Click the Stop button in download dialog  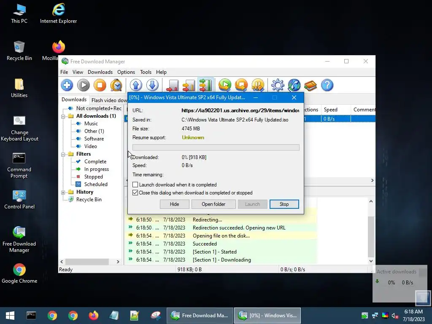(x=284, y=204)
